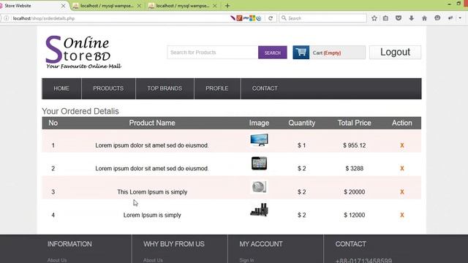Click the Product Name column header
The height and width of the screenshot is (263, 468).
(152, 123)
